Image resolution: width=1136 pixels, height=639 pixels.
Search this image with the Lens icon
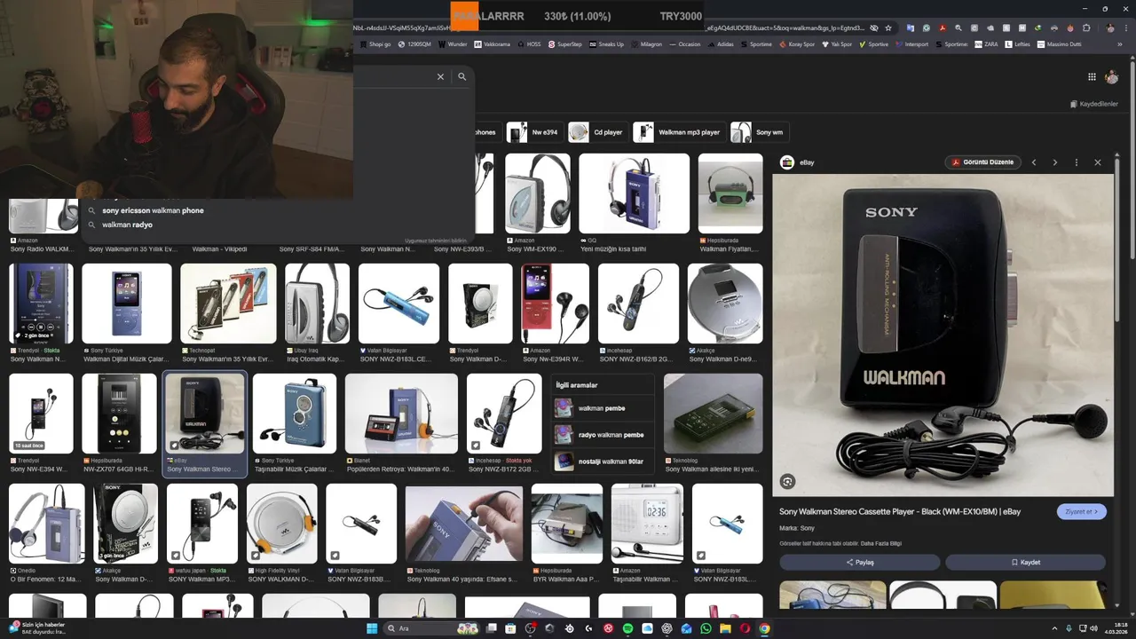click(x=787, y=482)
